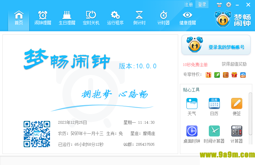
Task: Click the 星座:摩羯座 text
Action: coord(143,133)
